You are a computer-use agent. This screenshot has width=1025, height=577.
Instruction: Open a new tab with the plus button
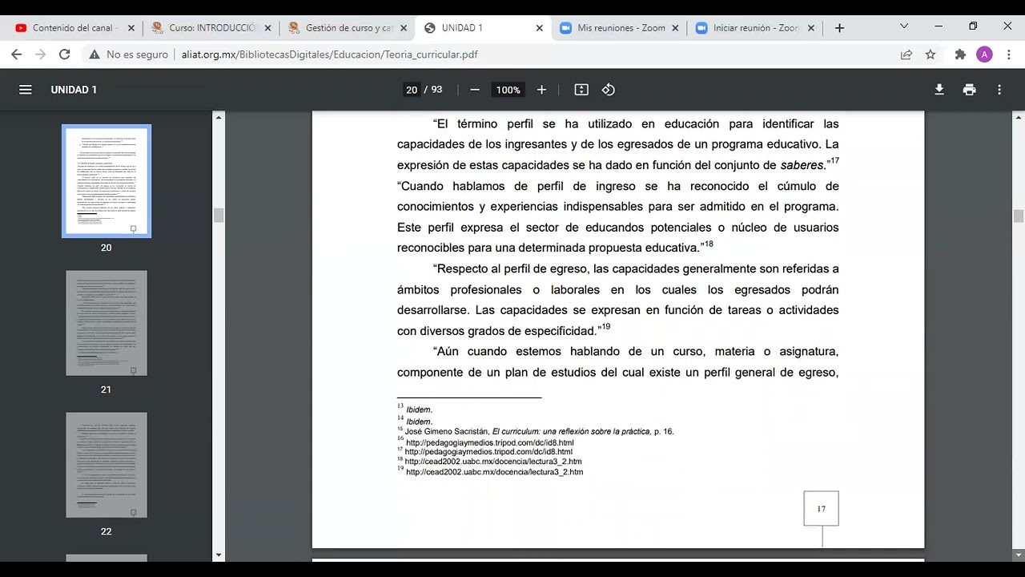pos(839,26)
